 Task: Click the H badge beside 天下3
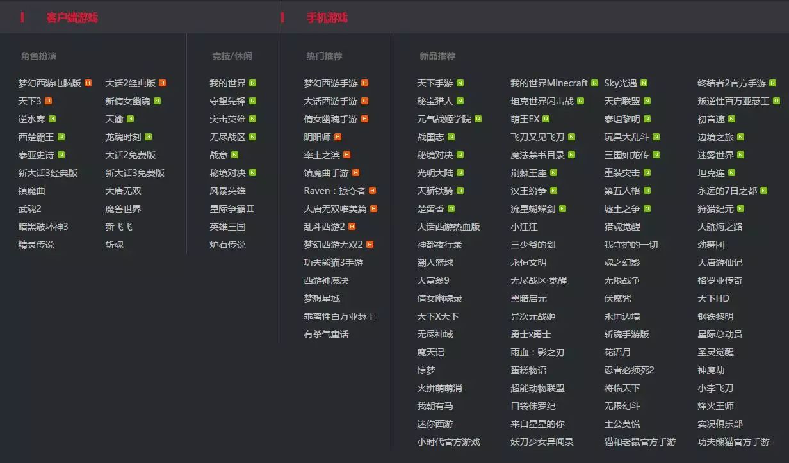coord(49,101)
